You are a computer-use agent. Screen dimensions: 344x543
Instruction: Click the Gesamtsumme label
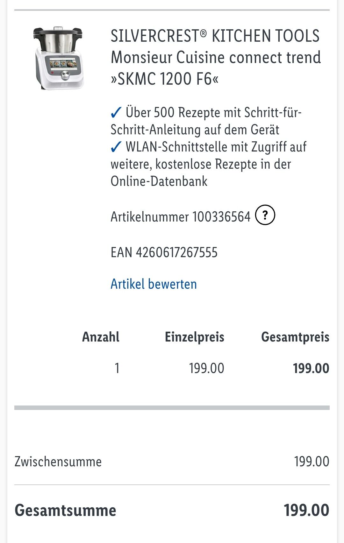(x=66, y=510)
